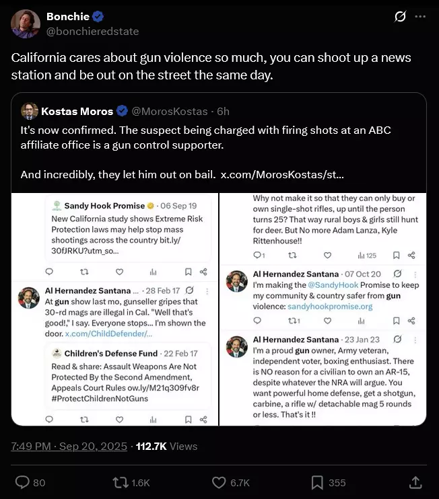Follow the x.com/MorosKostas/st... link

282,174
